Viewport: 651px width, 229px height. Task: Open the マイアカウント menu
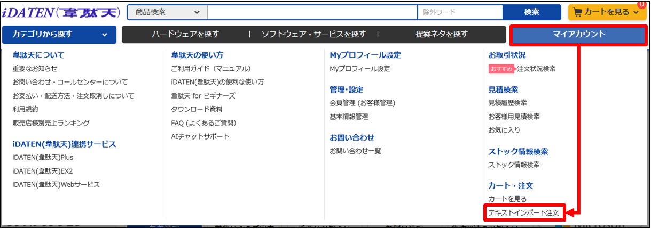tap(579, 35)
